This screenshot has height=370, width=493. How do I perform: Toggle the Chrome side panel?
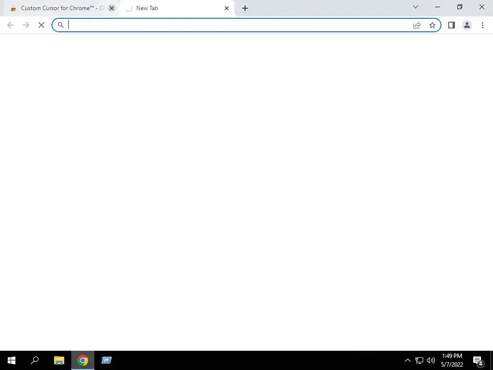tap(452, 25)
